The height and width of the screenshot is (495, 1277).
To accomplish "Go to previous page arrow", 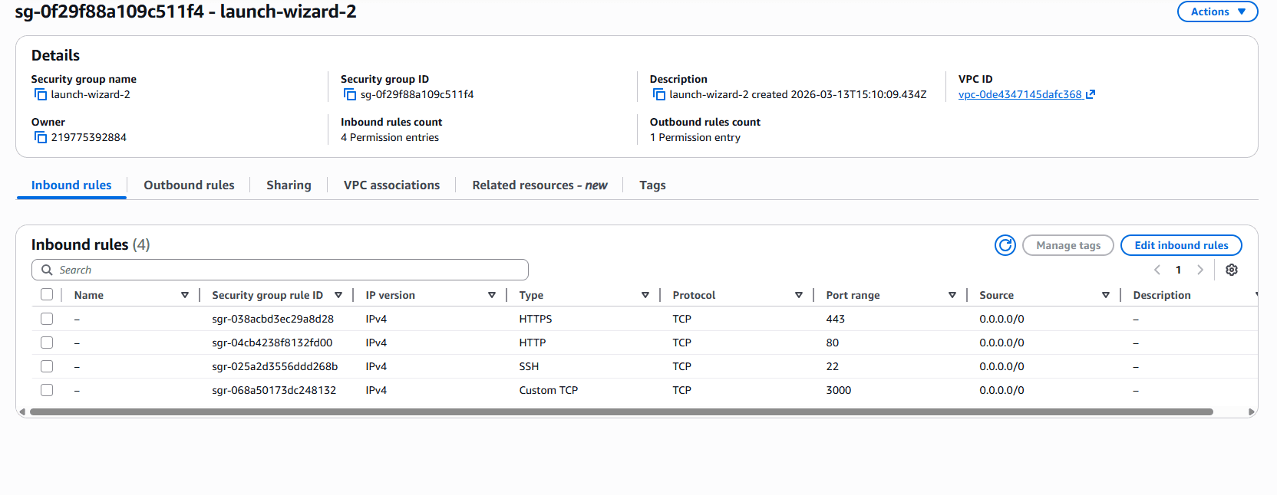I will (1157, 270).
